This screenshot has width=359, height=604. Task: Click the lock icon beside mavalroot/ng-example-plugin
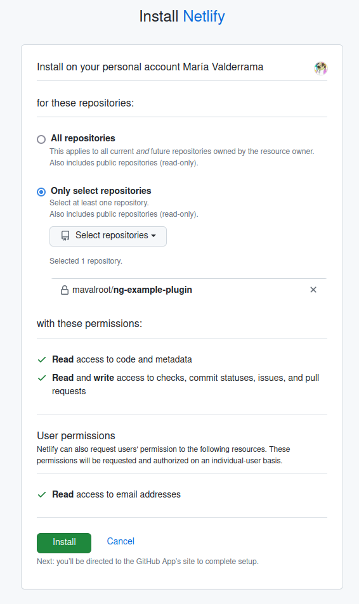(65, 290)
